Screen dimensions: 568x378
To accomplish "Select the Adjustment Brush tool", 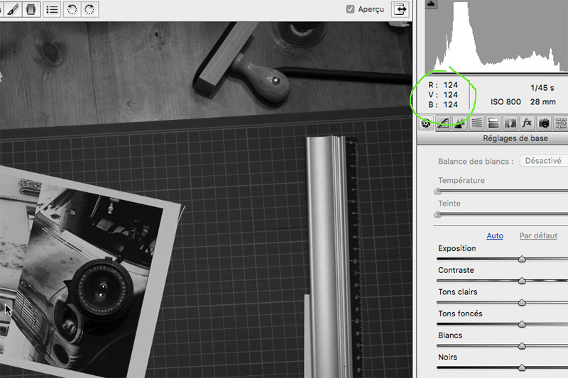I will [x=13, y=9].
